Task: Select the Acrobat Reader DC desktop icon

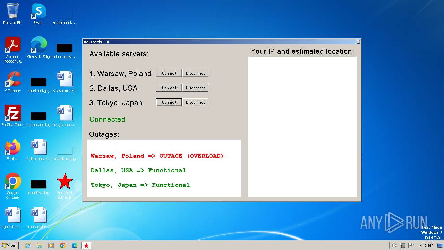Action: click(x=12, y=50)
